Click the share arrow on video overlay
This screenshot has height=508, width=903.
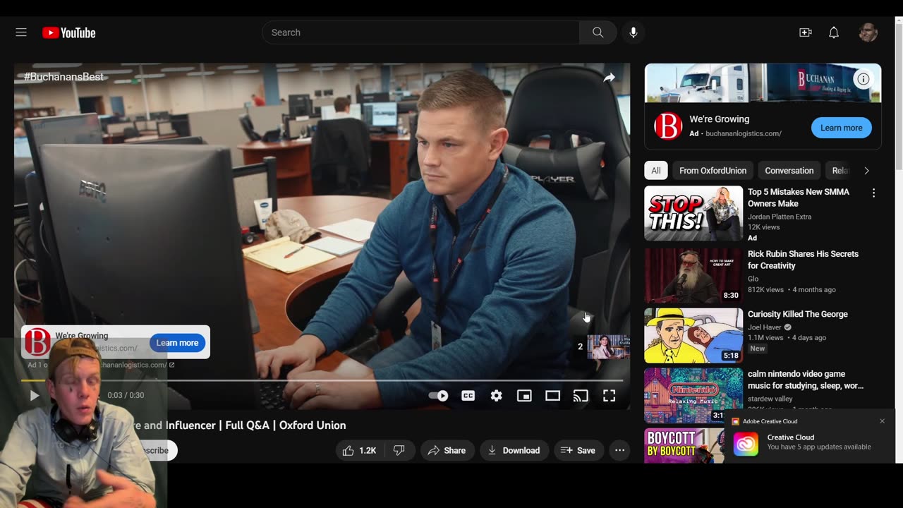click(609, 78)
